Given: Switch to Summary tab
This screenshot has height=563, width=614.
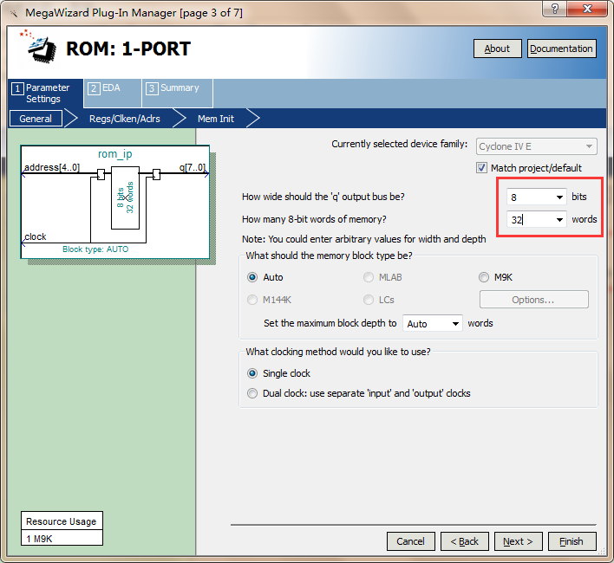Looking at the screenshot, I should point(178,93).
